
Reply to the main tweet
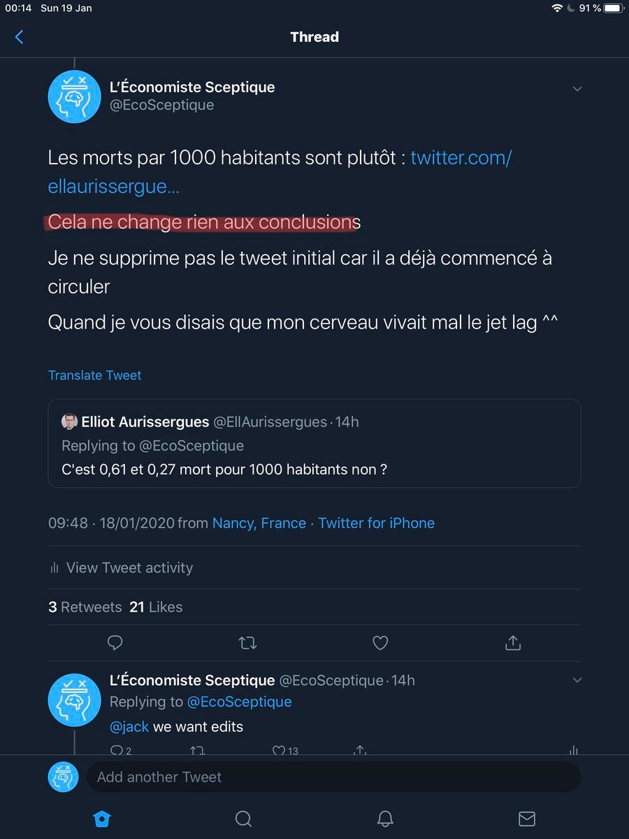pyautogui.click(x=116, y=643)
